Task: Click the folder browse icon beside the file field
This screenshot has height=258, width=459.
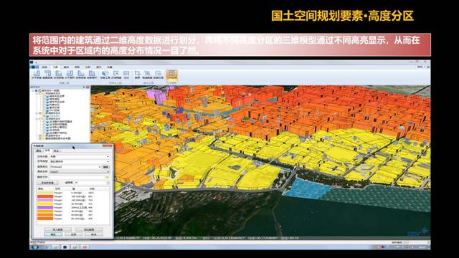Action: [107, 177]
